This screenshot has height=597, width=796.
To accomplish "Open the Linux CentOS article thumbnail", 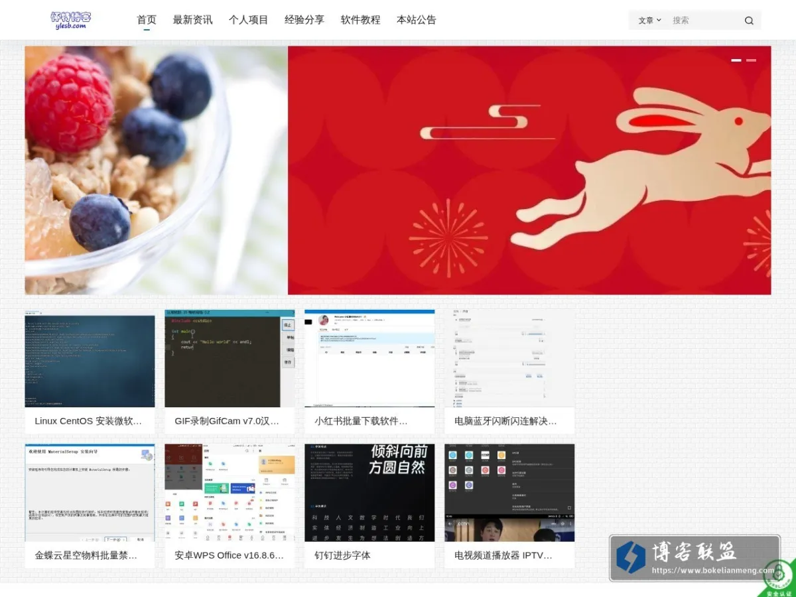I will coord(90,358).
